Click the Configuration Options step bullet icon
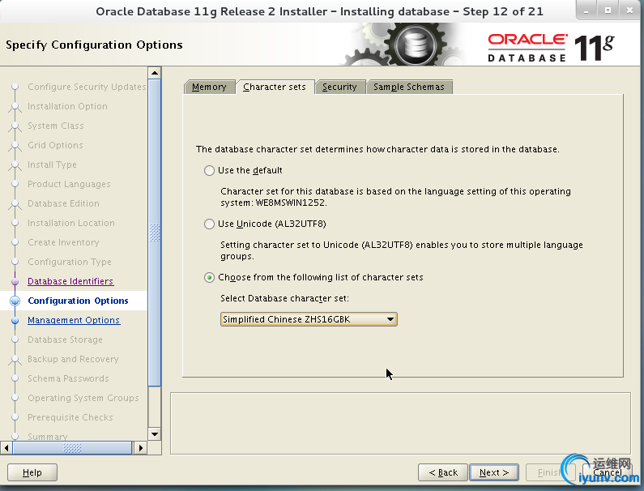 (15, 301)
